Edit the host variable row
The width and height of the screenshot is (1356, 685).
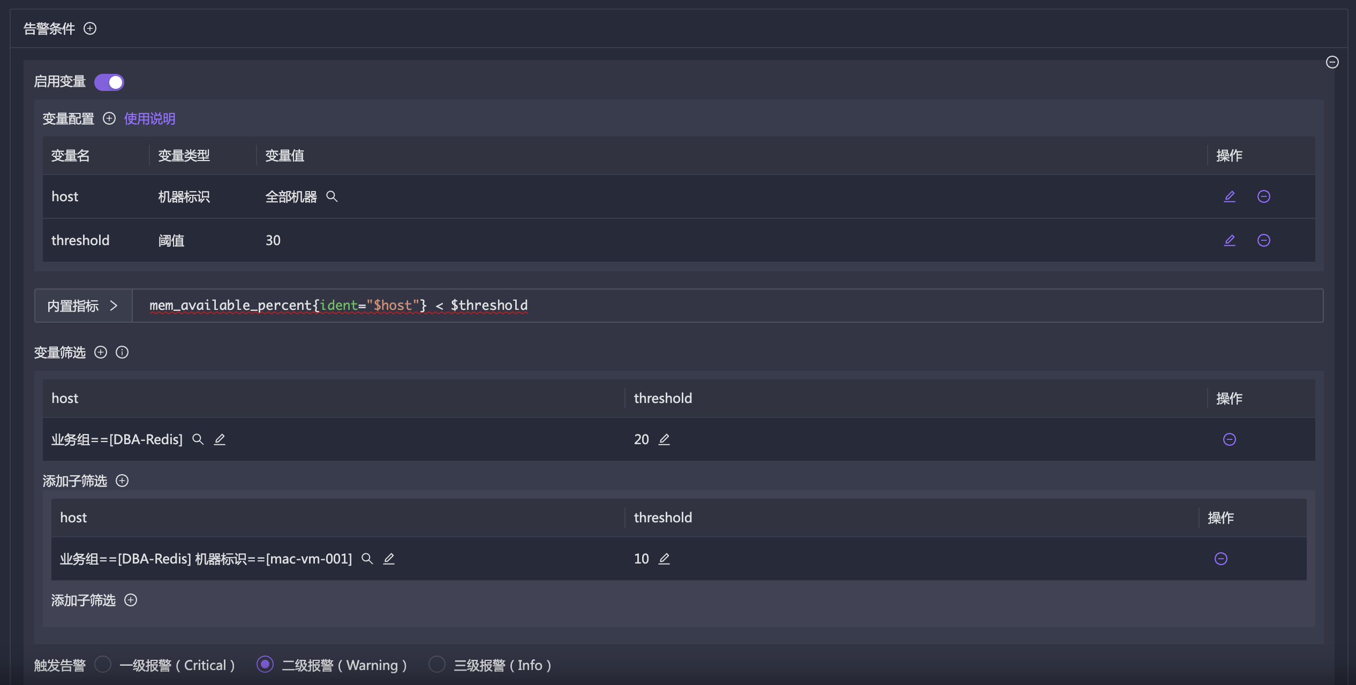point(1230,196)
